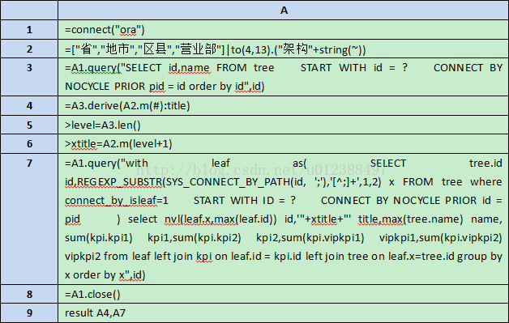Select row header 8

click(29, 294)
